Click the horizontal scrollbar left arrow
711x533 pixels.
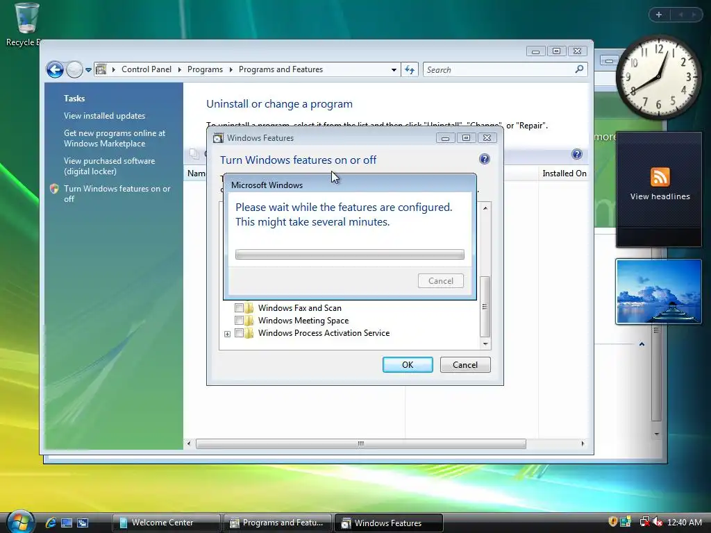pos(189,443)
